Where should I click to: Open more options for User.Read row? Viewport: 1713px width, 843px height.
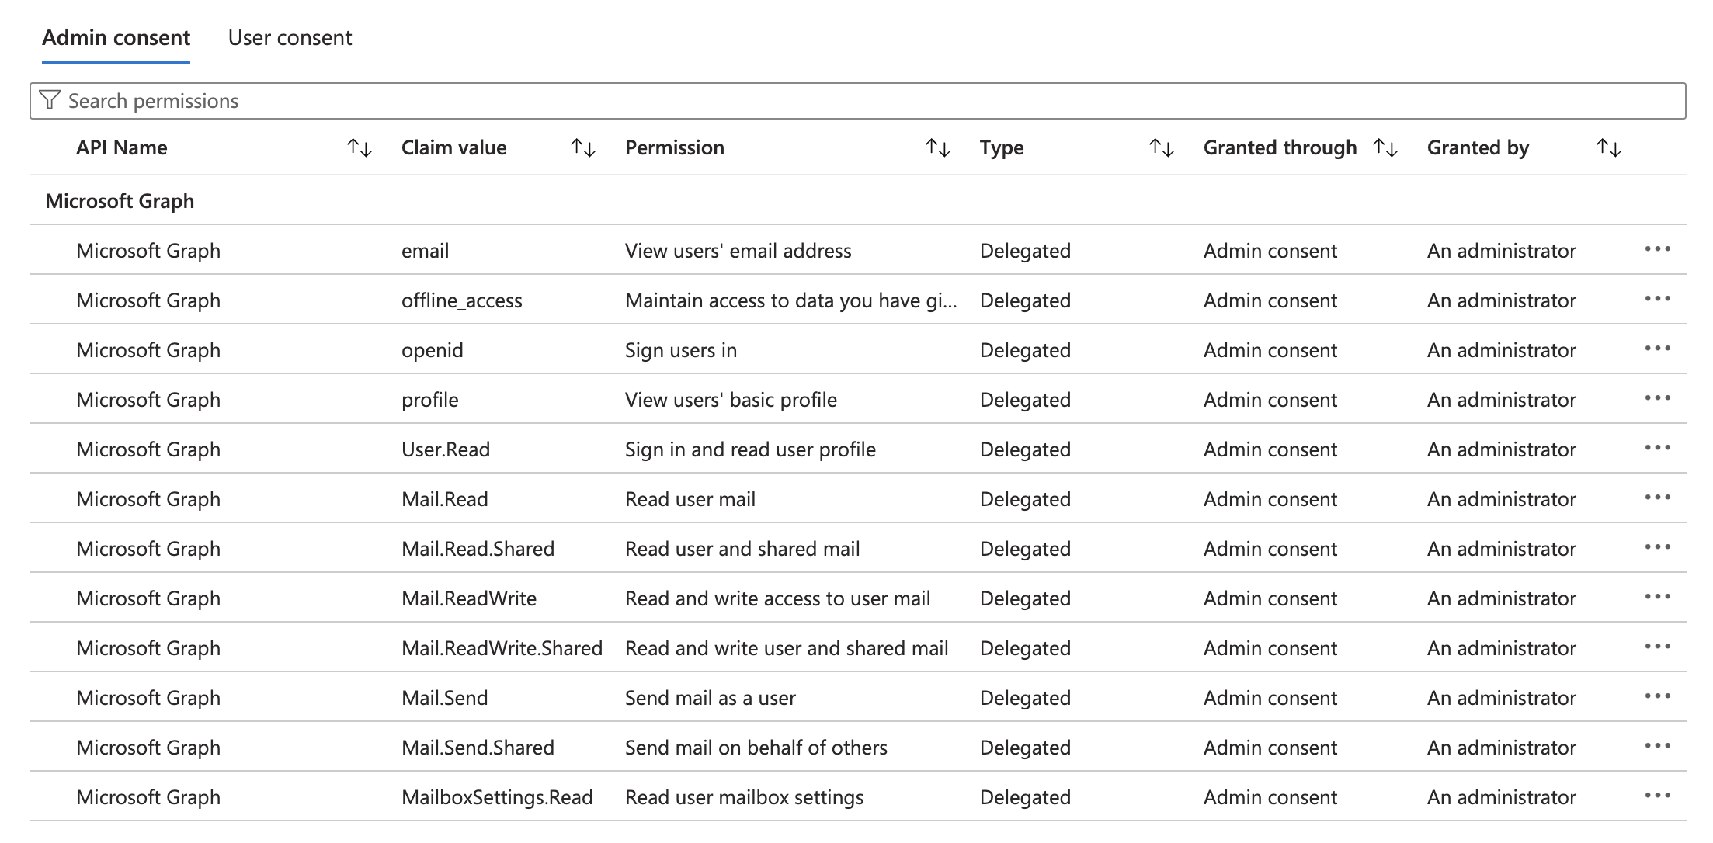[1658, 448]
